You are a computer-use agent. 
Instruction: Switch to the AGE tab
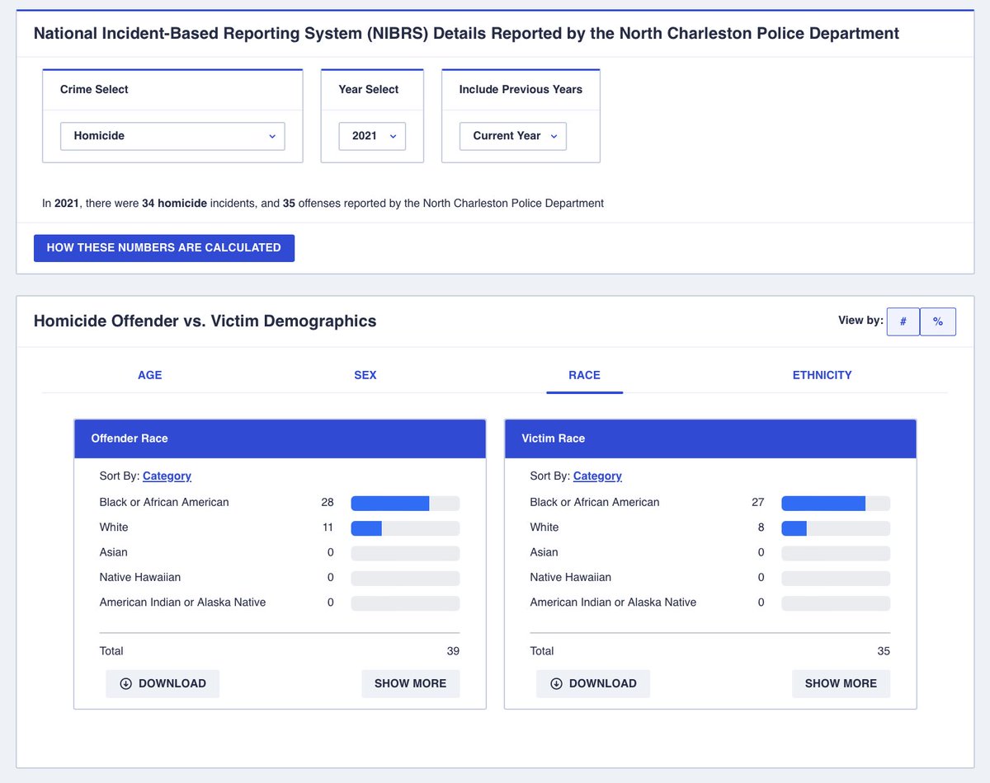pyautogui.click(x=150, y=375)
